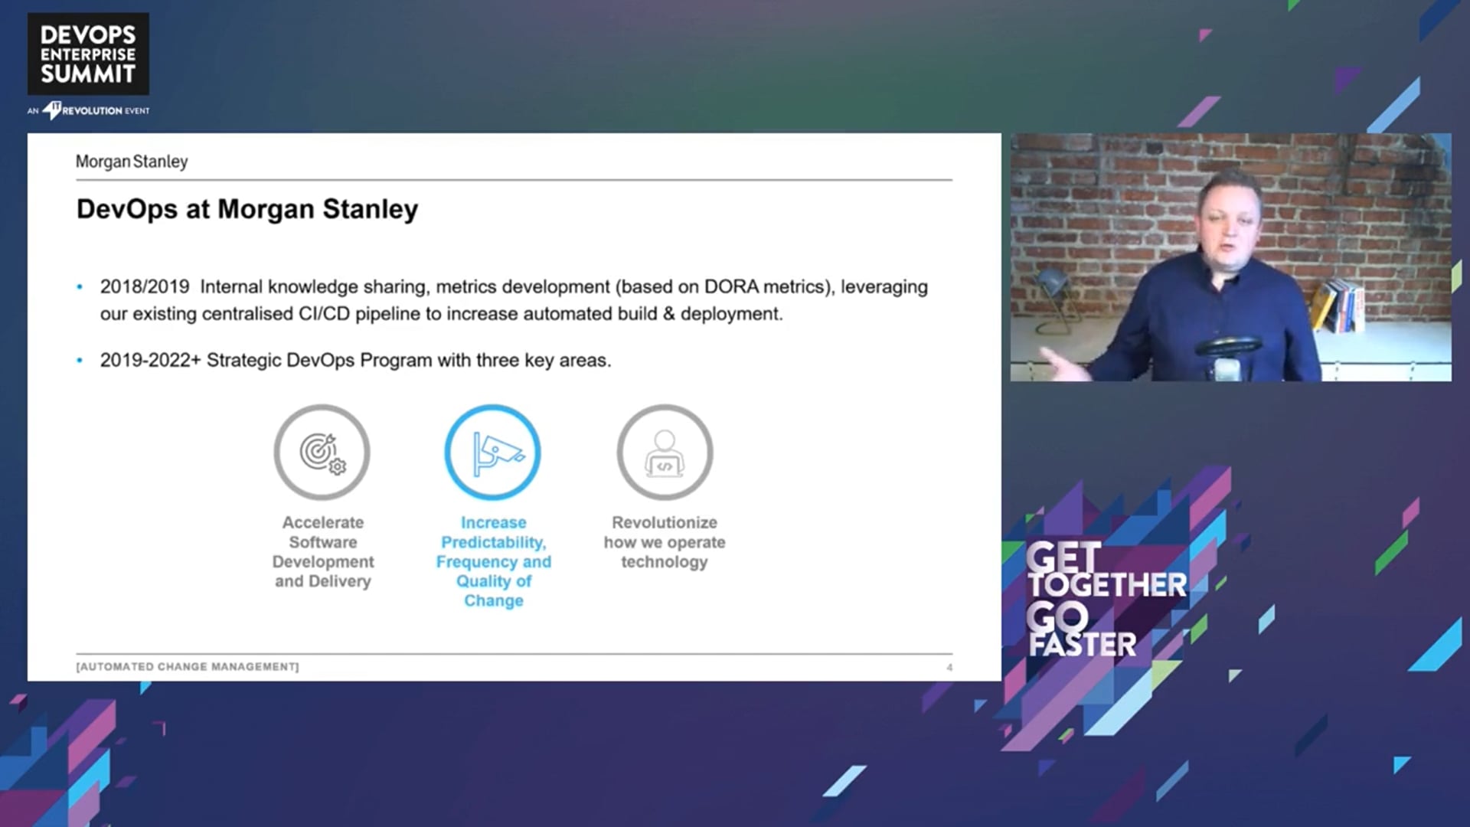1470x827 pixels.
Task: Click the Revolutionize how we operate technology label
Action: click(665, 542)
